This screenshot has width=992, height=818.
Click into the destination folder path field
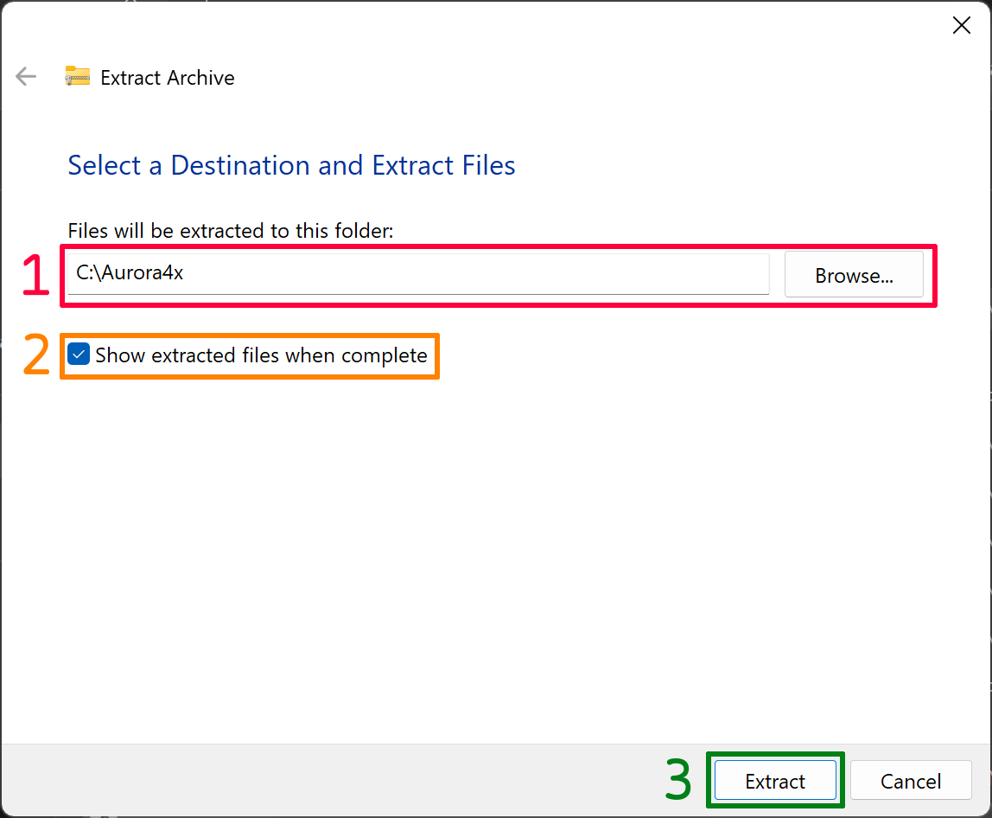pos(418,273)
